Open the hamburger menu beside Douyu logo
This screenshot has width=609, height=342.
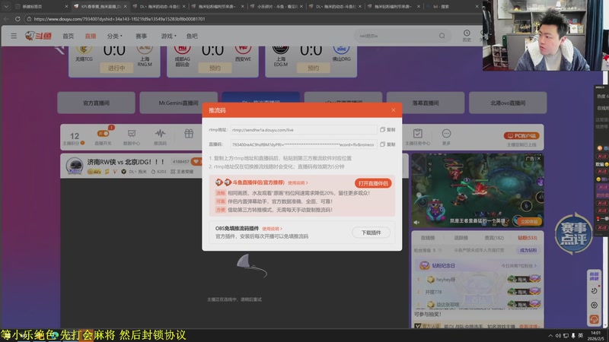tap(14, 36)
